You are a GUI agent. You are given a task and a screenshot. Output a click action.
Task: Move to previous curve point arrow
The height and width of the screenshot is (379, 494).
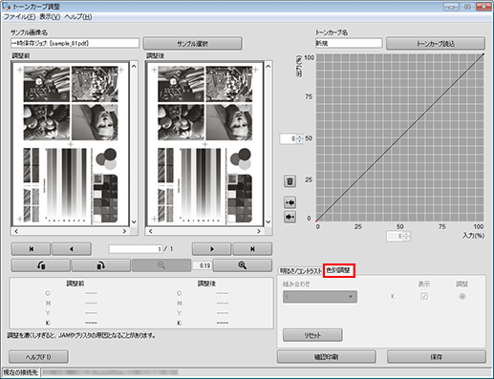point(290,202)
